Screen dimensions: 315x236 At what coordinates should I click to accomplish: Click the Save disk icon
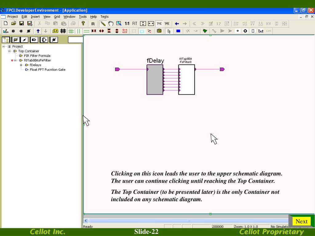22,24
